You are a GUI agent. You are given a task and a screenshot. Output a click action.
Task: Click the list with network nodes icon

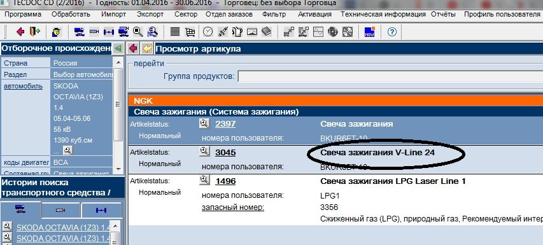tap(303, 32)
